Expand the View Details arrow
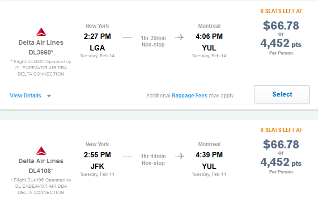318x198 pixels. click(x=49, y=96)
